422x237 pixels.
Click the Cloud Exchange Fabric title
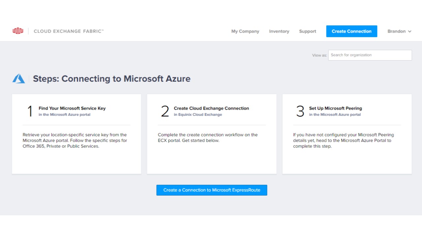tap(69, 31)
